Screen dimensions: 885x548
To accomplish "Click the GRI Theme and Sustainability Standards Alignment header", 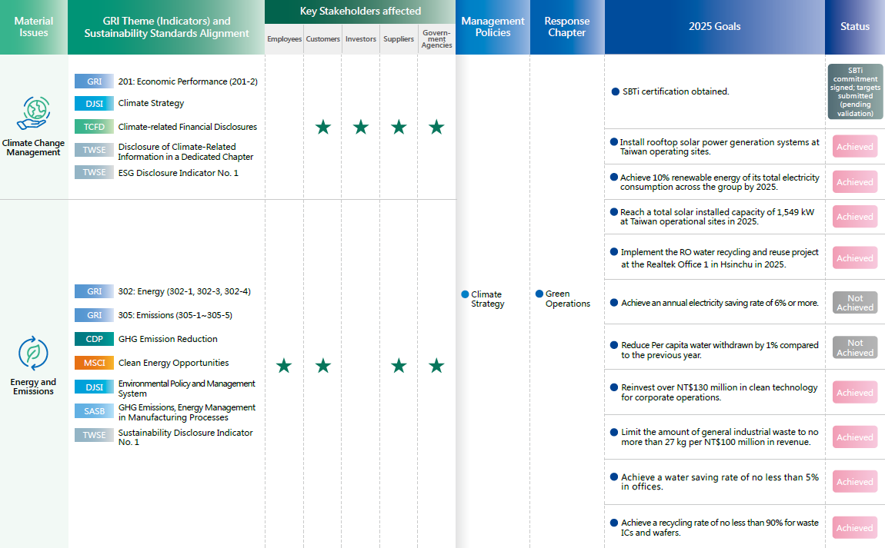I will coord(166,27).
